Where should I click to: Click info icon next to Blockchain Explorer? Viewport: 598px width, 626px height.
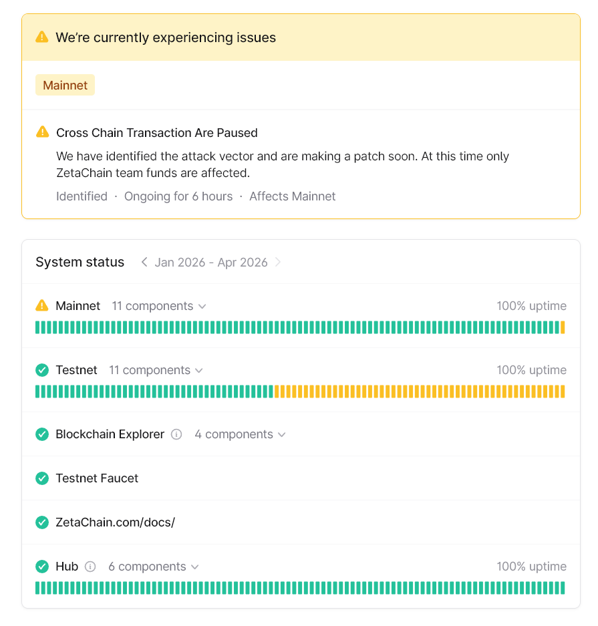(x=176, y=434)
